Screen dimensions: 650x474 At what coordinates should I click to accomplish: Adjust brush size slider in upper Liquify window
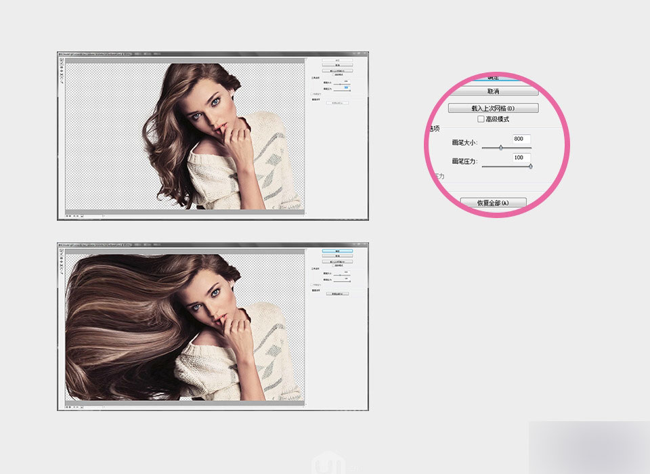point(340,85)
